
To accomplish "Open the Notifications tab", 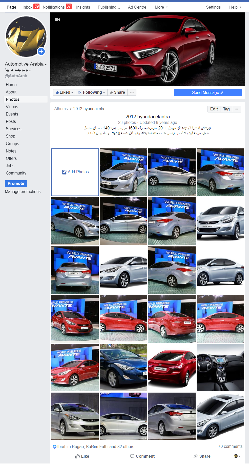I will pyautogui.click(x=57, y=7).
